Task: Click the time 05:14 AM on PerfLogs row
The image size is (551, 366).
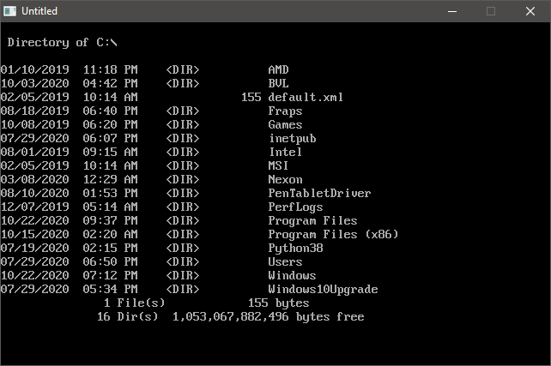Action: [111, 207]
